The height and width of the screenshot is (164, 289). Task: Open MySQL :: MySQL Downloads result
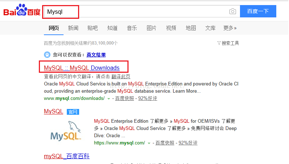(82, 68)
